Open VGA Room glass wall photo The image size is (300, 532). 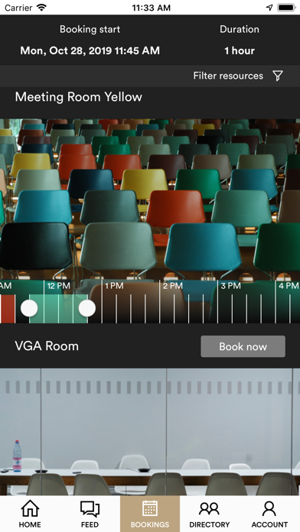(150, 432)
